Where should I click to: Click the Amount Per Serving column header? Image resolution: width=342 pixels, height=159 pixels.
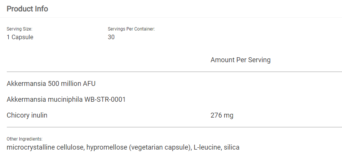pyautogui.click(x=240, y=60)
